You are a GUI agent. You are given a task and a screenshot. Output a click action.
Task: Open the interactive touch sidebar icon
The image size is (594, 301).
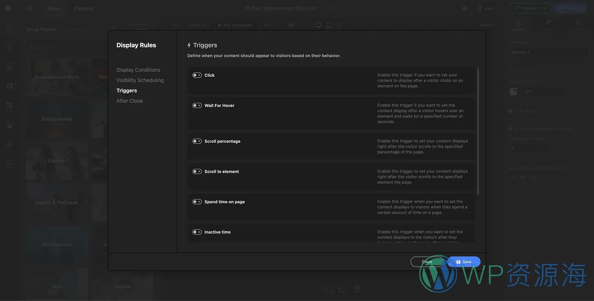10,125
